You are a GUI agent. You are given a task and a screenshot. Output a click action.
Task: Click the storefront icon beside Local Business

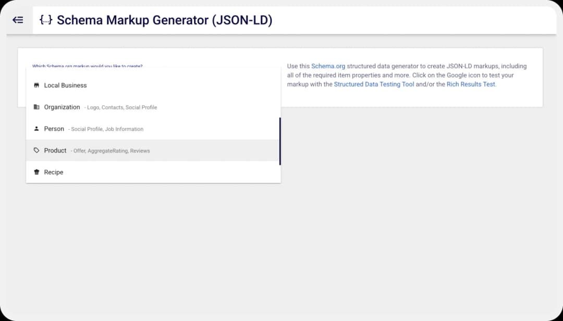pyautogui.click(x=36, y=85)
